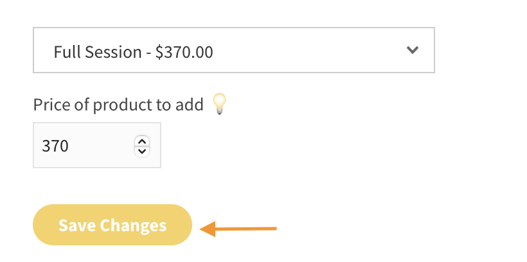Click the lightbulb hint icon
Image resolution: width=527 pixels, height=262 pixels.
220,103
